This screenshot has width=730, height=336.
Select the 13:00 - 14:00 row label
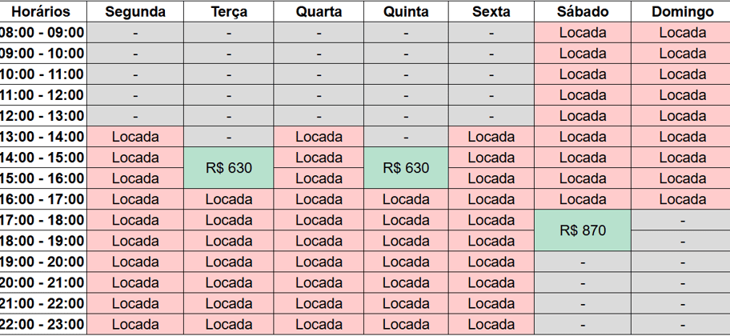43,137
